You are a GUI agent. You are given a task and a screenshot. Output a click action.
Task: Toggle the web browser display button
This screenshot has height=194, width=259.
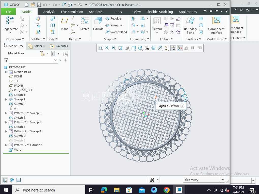tap(12, 180)
